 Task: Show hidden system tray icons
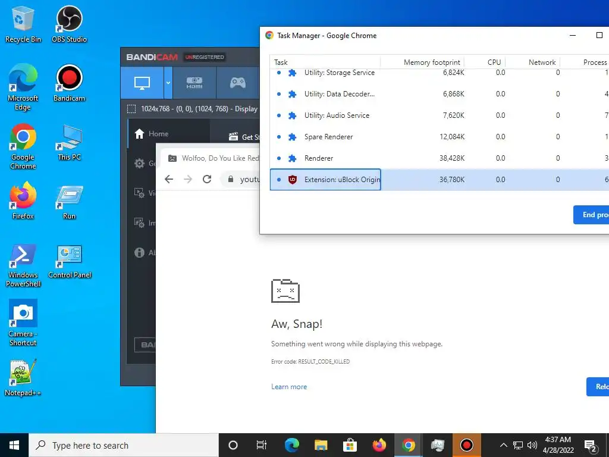click(503, 445)
